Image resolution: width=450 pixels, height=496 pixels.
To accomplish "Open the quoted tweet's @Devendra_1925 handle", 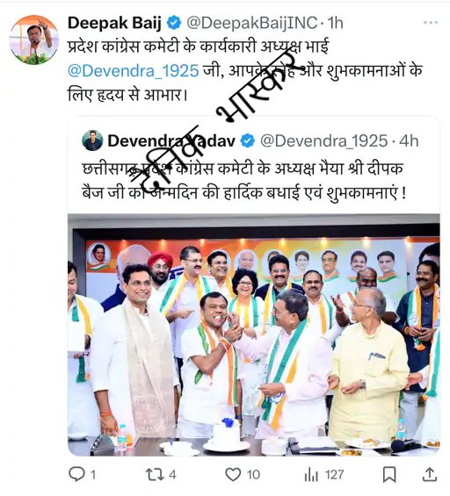I will pyautogui.click(x=324, y=140).
